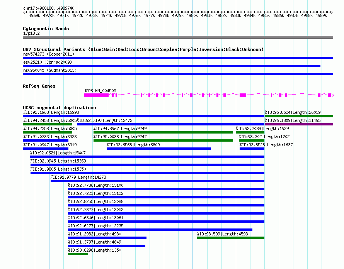Pick duplication label %ID:92.7786|Length:13100
The height and width of the screenshot is (269, 344).
pos(95,185)
